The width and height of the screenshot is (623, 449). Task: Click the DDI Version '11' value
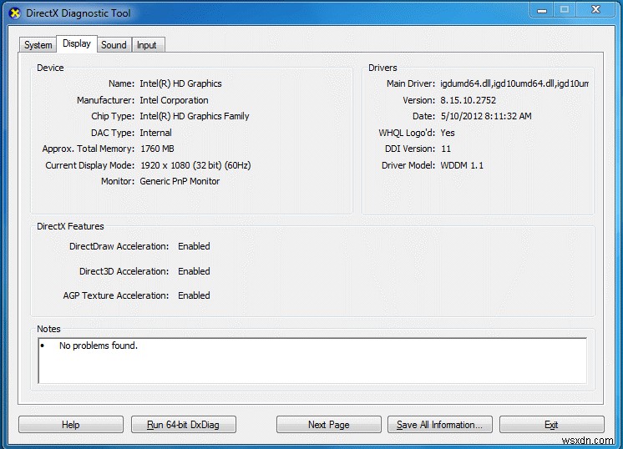[x=446, y=149]
